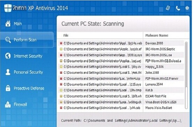
Task: Click the red threat marker for bj14s.vab
Action: (x=61, y=43)
